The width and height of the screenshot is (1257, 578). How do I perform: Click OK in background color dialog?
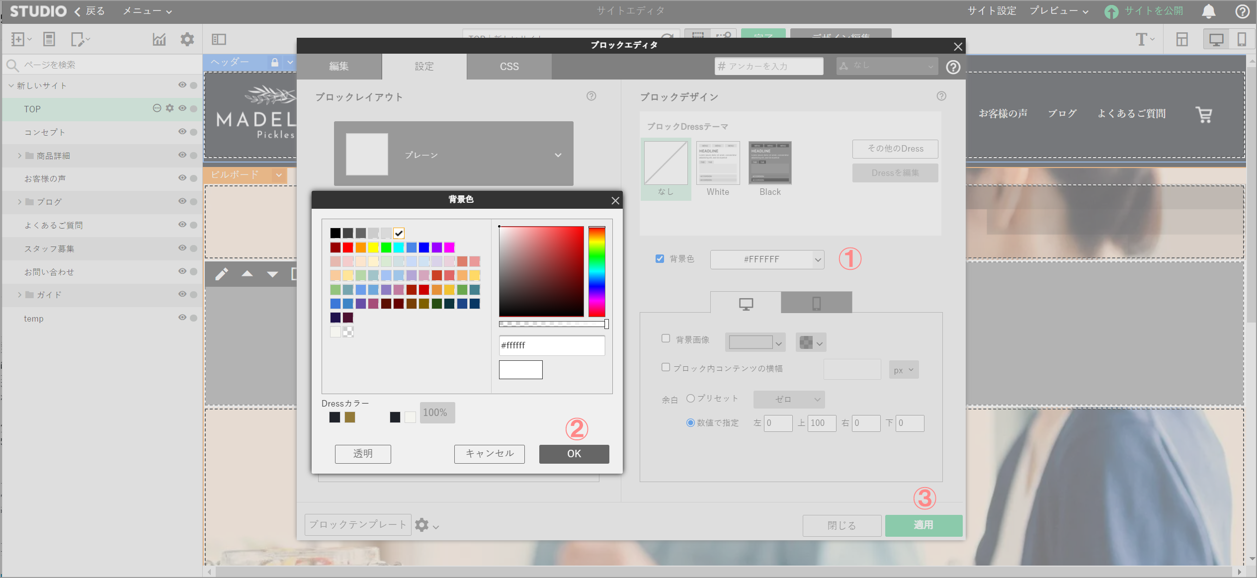click(574, 454)
